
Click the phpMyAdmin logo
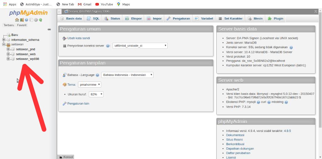(28, 13)
